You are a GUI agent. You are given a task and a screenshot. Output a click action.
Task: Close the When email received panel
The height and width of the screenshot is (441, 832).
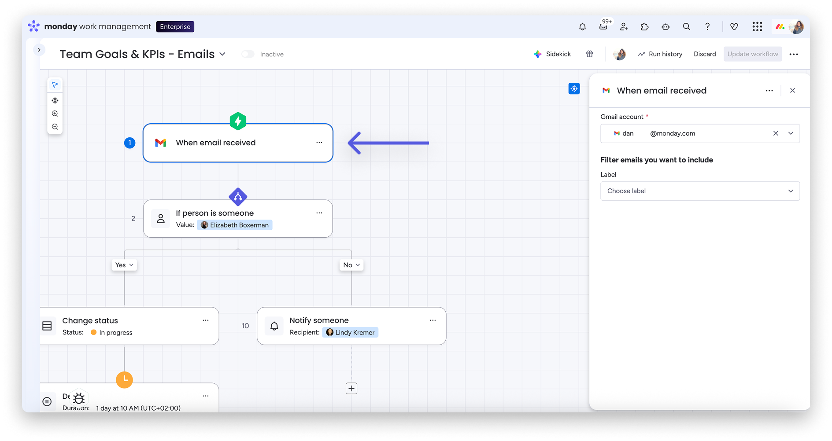[792, 91]
